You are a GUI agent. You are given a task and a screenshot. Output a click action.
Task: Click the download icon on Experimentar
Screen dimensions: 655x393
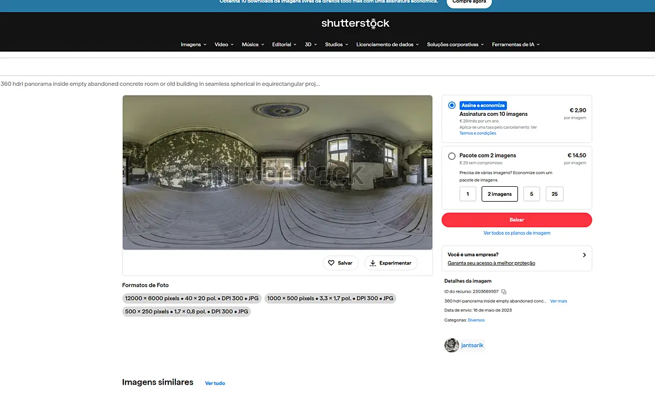(x=372, y=263)
